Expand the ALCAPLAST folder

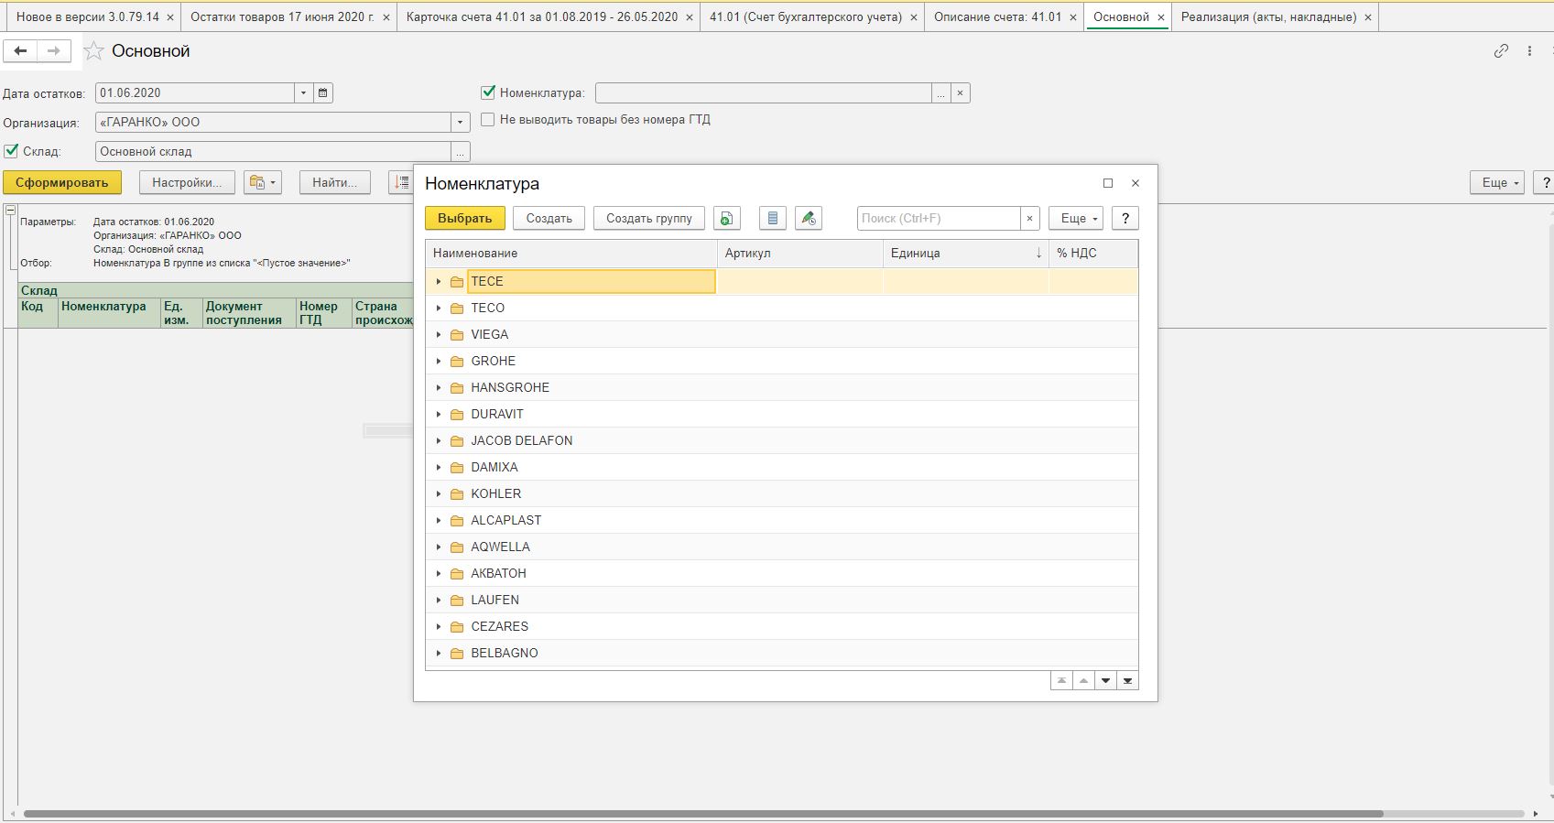[x=439, y=520]
